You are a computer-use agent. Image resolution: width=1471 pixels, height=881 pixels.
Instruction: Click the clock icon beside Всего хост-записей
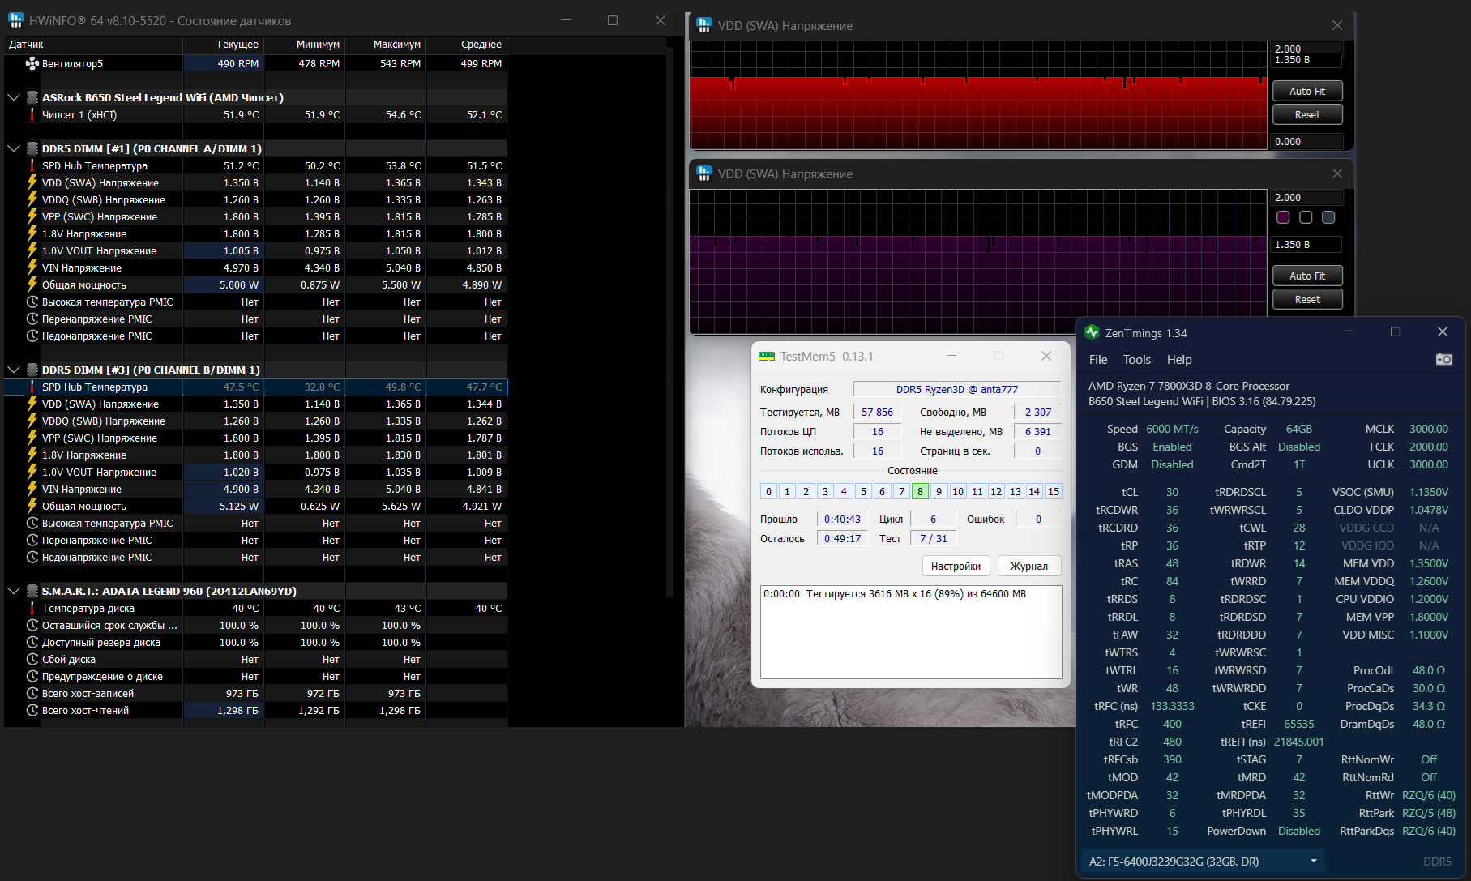click(x=32, y=693)
